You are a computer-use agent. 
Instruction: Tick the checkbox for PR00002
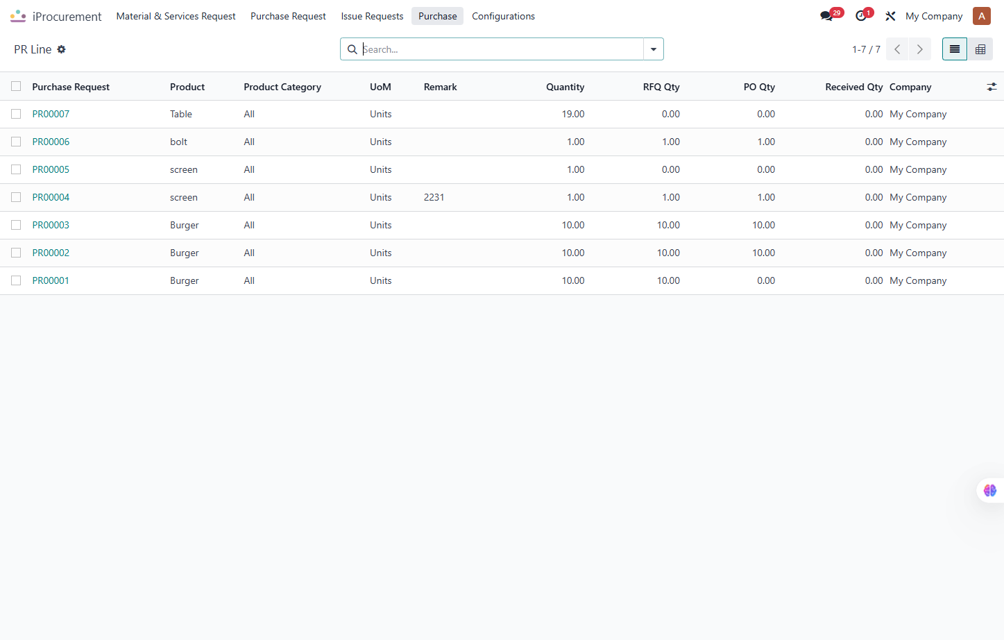coord(16,253)
